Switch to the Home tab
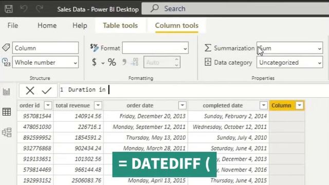The height and width of the screenshot is (185, 329). coord(47,25)
